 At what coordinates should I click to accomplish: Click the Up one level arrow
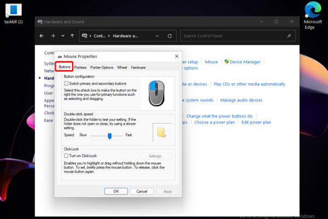click(x=72, y=36)
